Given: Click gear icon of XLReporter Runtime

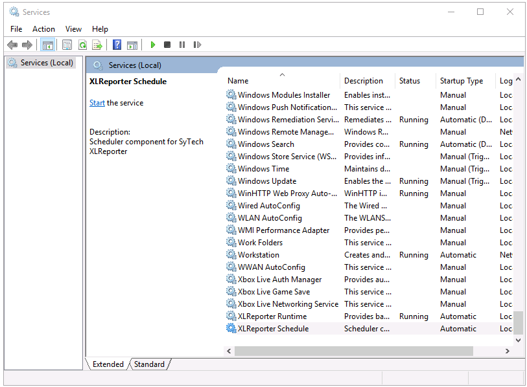Looking at the screenshot, I should point(231,316).
